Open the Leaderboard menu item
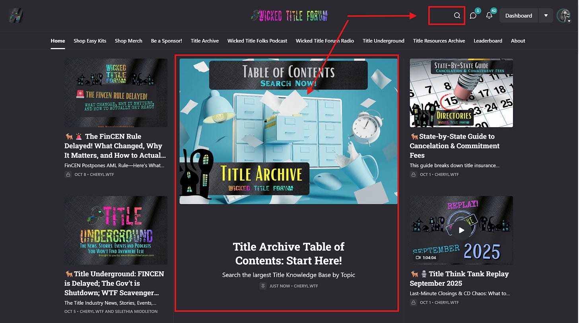Screen dimensions: 579x323 (488, 41)
